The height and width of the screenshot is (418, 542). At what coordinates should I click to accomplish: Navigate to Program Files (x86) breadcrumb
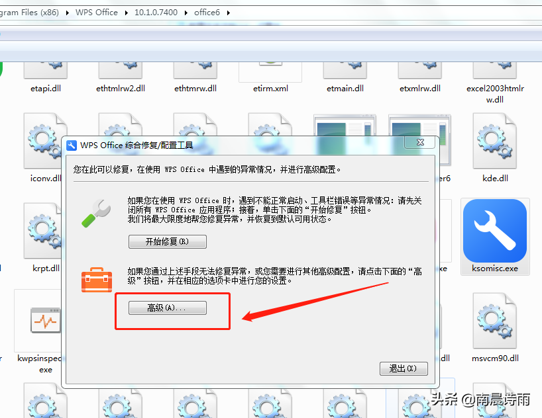click(29, 13)
